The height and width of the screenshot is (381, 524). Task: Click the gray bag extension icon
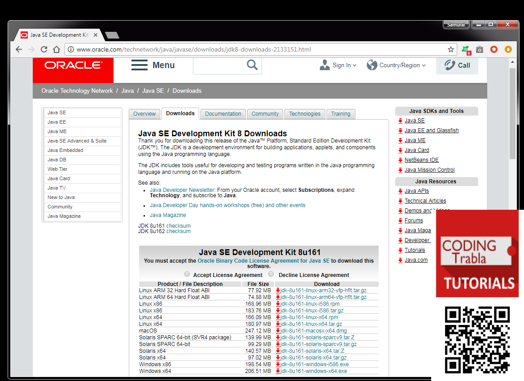coord(480,49)
